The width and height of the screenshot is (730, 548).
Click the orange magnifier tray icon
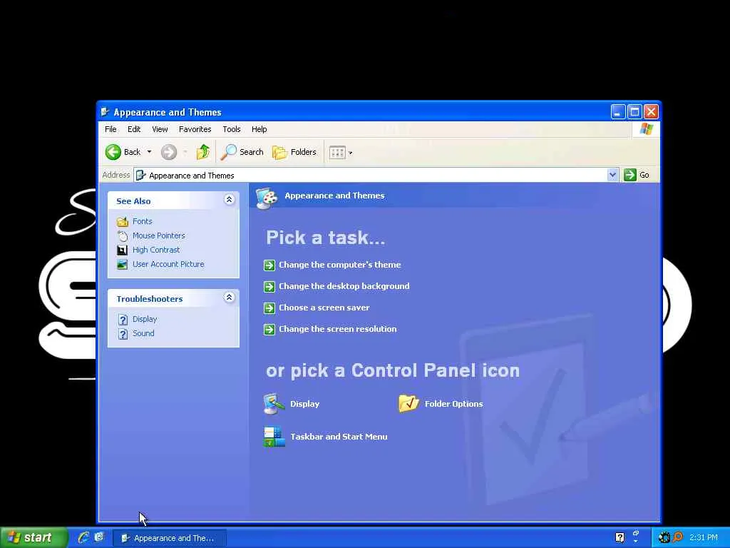(x=677, y=537)
